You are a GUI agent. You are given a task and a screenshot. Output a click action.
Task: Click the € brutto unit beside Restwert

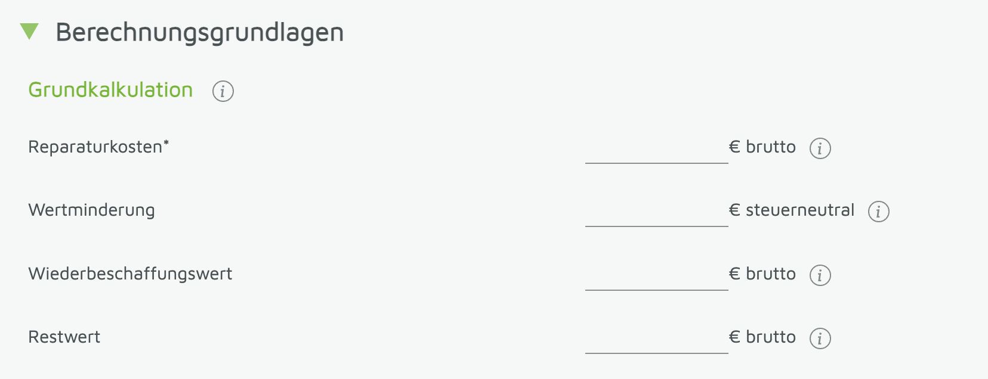(x=762, y=337)
